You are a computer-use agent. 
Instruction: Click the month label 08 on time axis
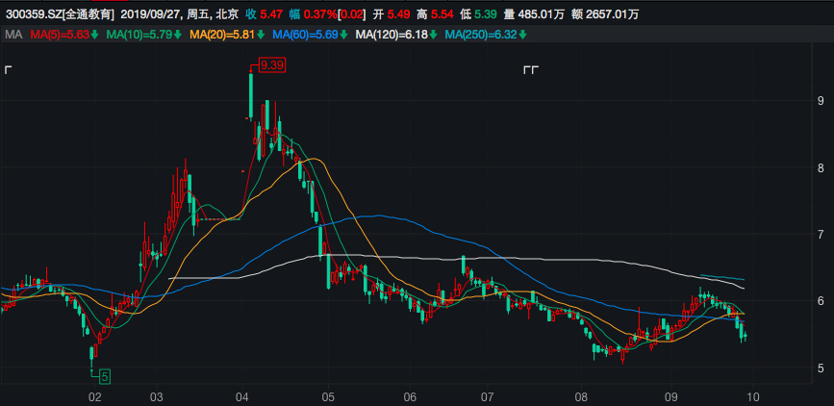(x=581, y=396)
